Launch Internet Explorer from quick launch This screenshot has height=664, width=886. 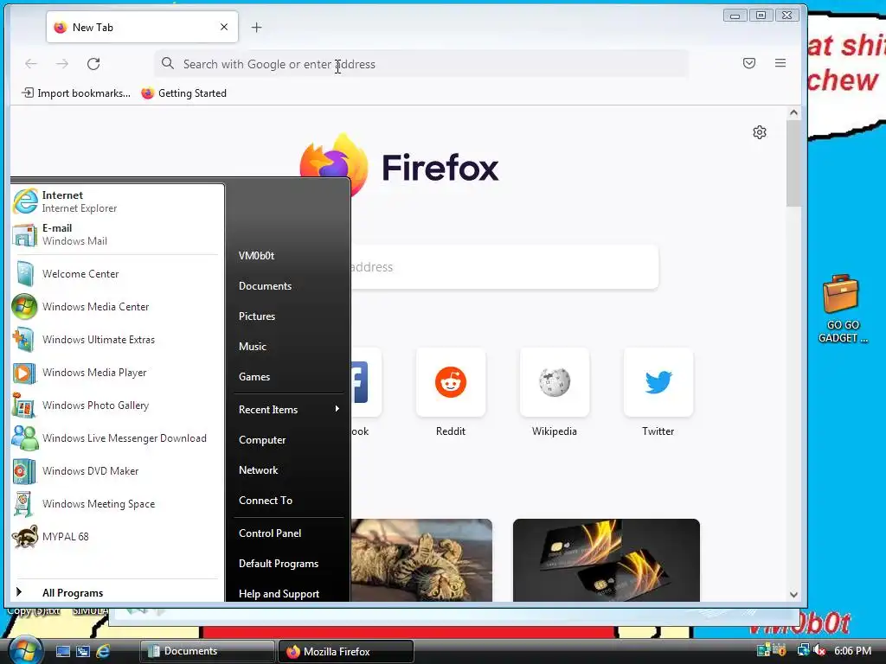click(104, 651)
